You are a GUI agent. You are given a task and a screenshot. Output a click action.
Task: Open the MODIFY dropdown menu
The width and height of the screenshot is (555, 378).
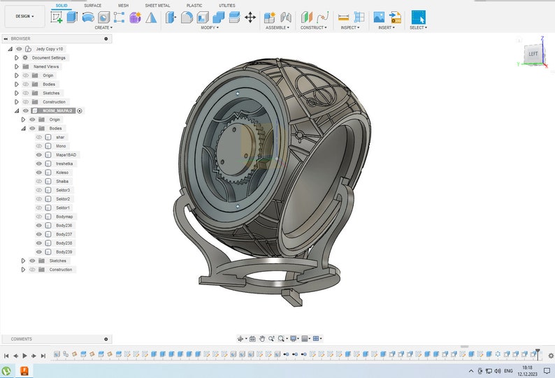(x=210, y=28)
